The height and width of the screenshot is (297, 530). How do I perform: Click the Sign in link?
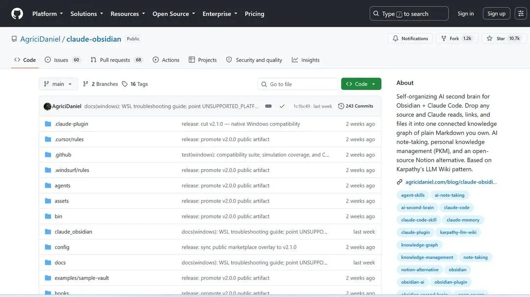click(x=465, y=14)
